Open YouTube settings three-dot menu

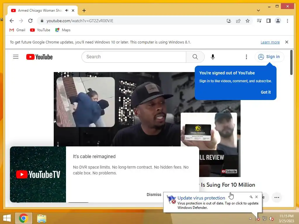point(246,57)
